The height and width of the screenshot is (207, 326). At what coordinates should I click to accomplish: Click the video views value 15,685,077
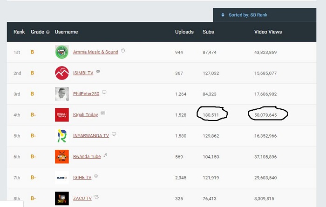(x=265, y=73)
